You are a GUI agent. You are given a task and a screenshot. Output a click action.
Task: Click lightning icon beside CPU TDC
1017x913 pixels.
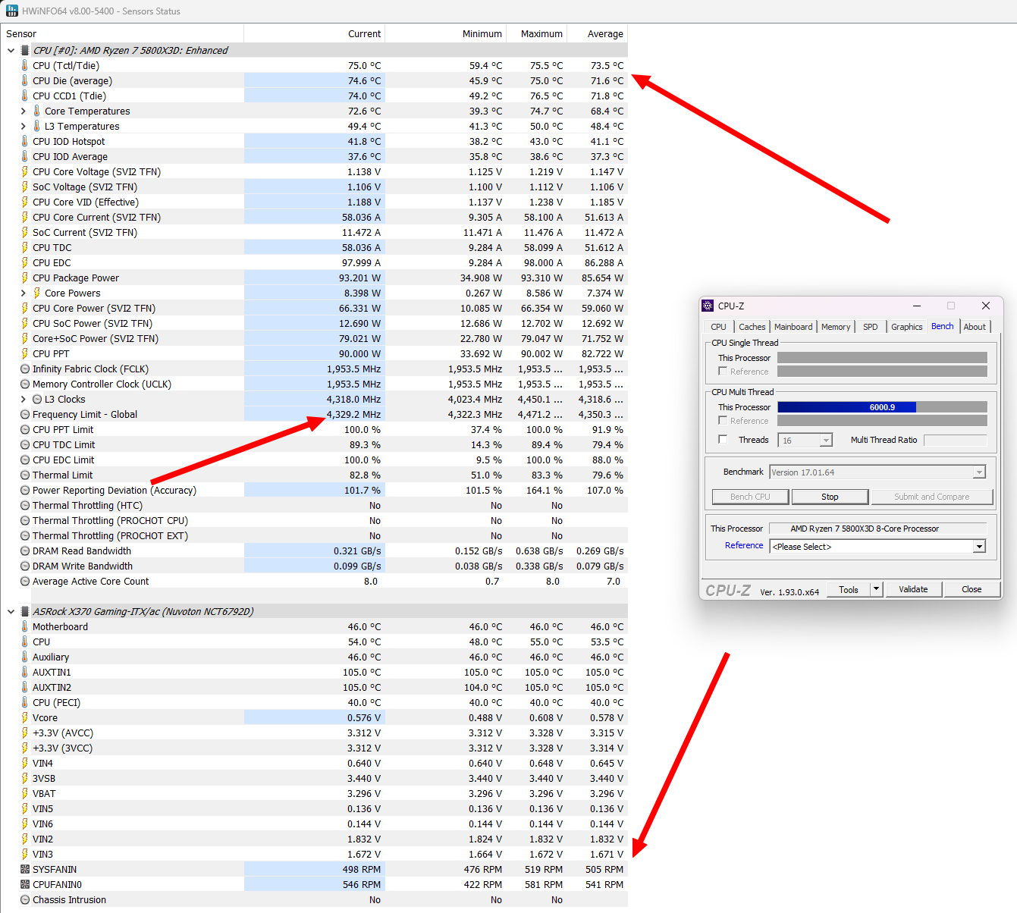[25, 247]
